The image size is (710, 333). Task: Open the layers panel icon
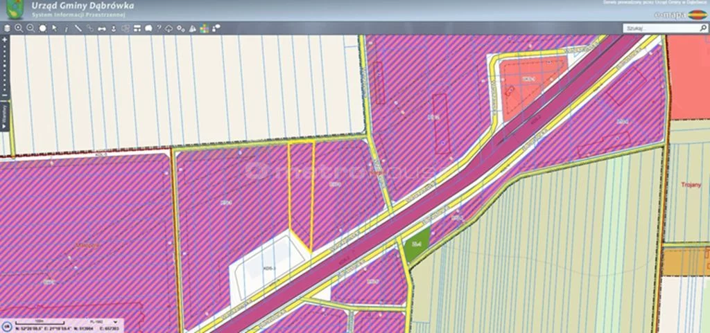coord(7,28)
